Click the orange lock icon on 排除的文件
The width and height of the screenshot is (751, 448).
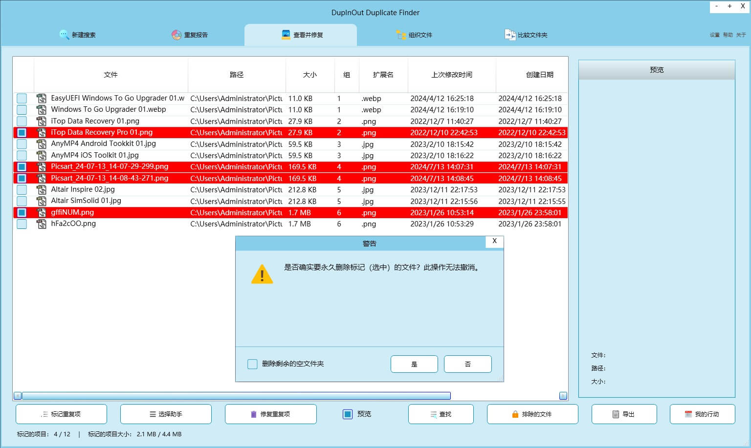(515, 414)
